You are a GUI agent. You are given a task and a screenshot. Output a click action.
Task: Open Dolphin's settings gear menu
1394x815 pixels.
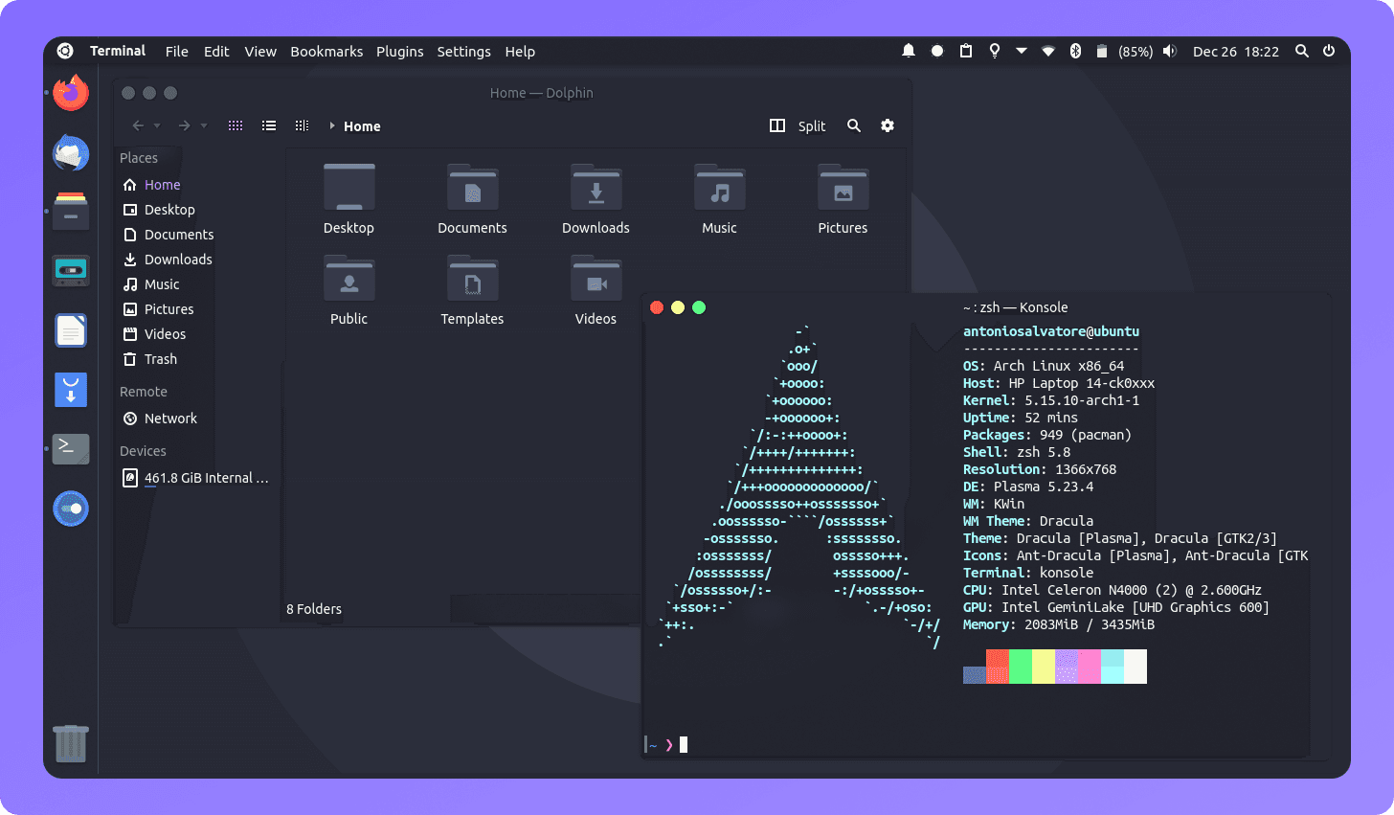(x=888, y=125)
